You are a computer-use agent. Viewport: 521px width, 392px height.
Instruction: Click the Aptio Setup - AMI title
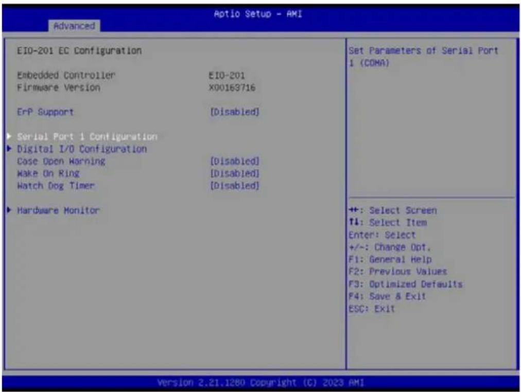pyautogui.click(x=258, y=14)
